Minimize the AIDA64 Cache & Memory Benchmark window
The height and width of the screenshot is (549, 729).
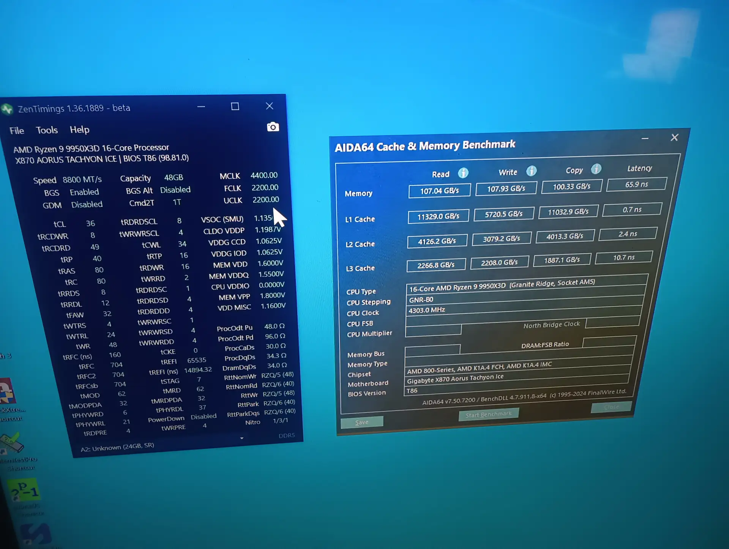(x=645, y=139)
